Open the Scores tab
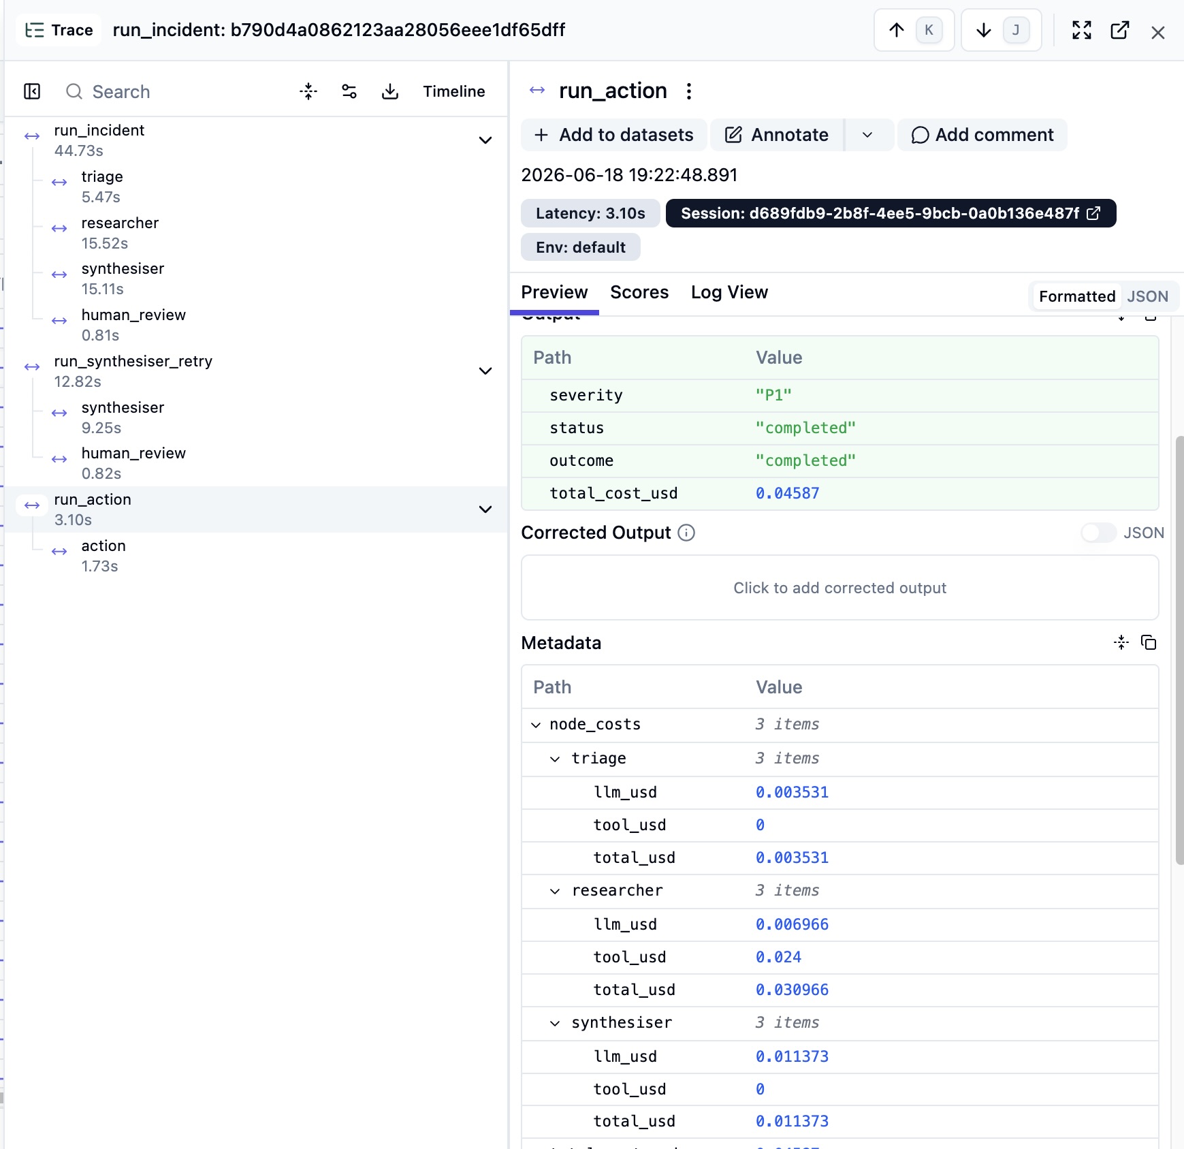This screenshot has height=1149, width=1184. tap(639, 292)
